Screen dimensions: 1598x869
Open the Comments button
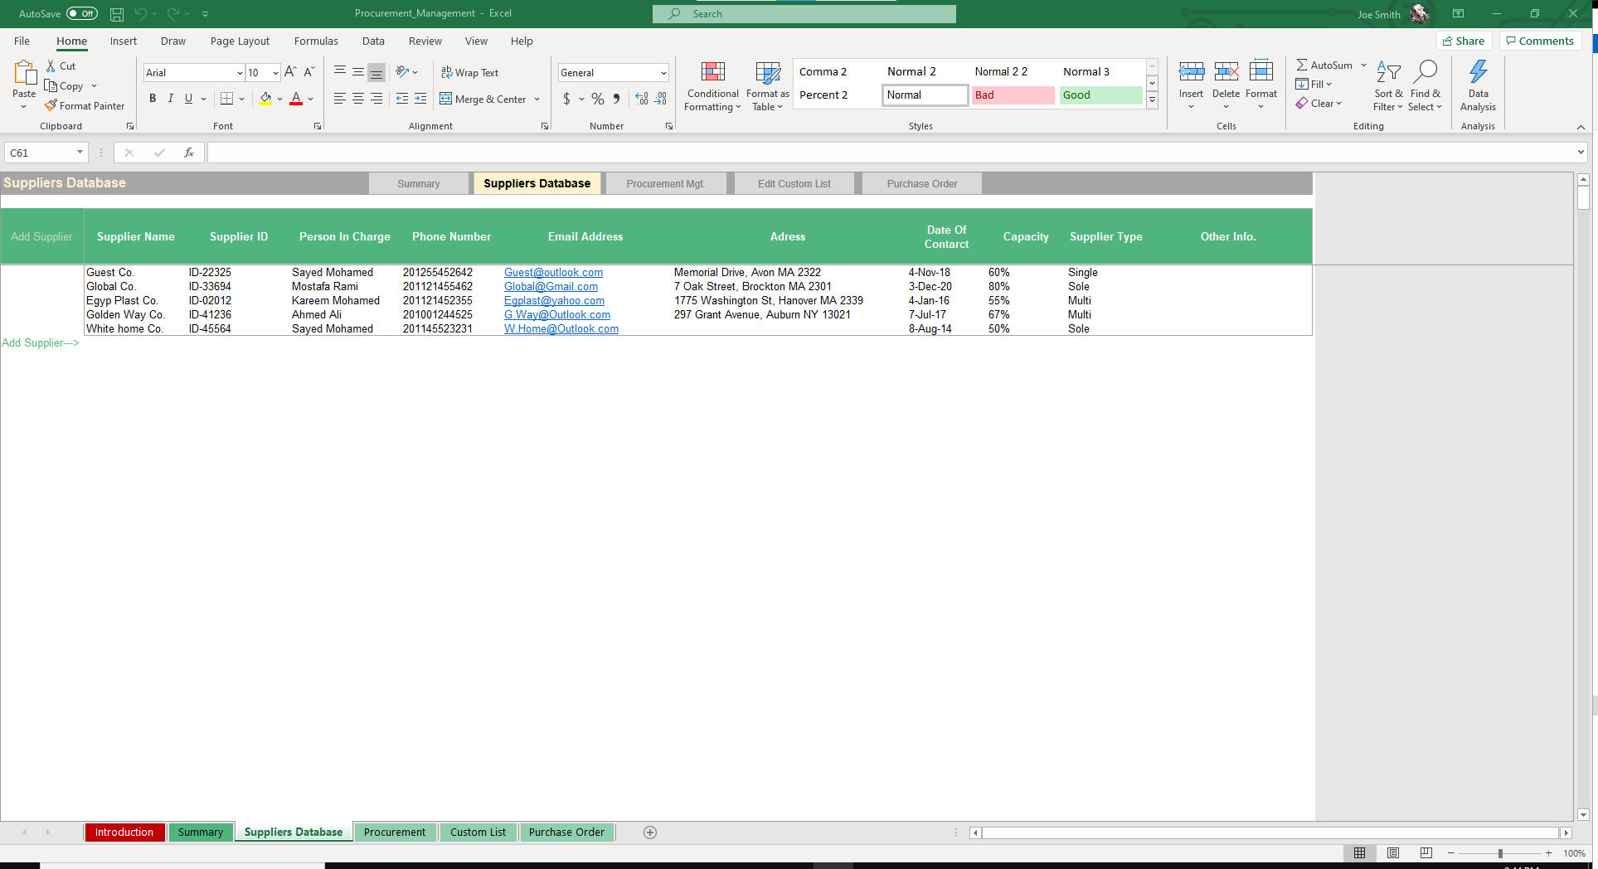point(1540,41)
